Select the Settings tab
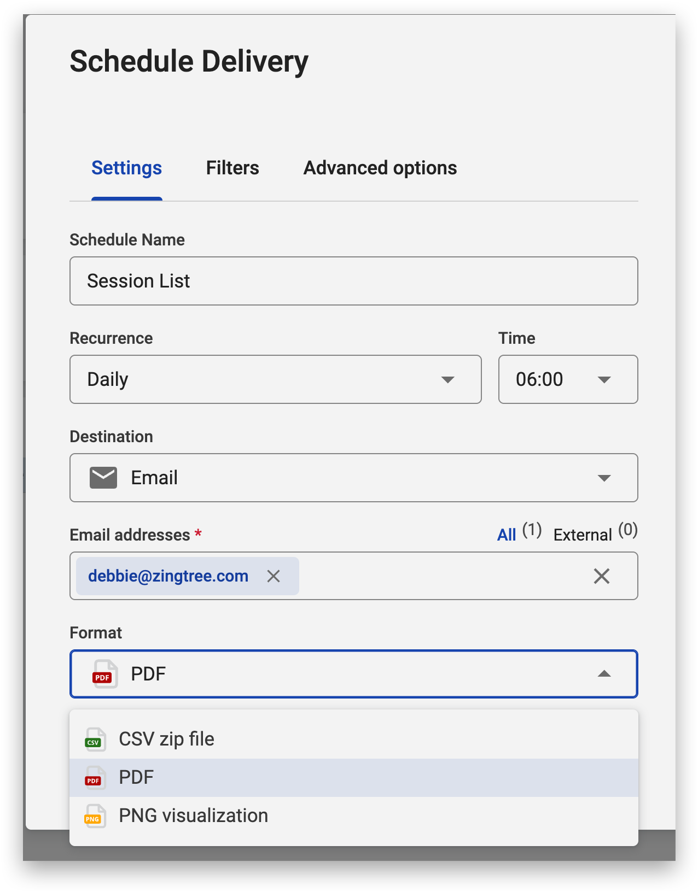Image resolution: width=698 pixels, height=892 pixels. tap(126, 168)
